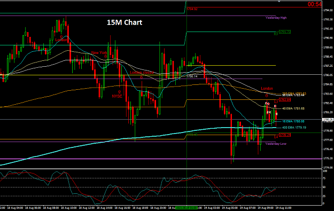Select the red 1778.24 price level box

coord(285,135)
